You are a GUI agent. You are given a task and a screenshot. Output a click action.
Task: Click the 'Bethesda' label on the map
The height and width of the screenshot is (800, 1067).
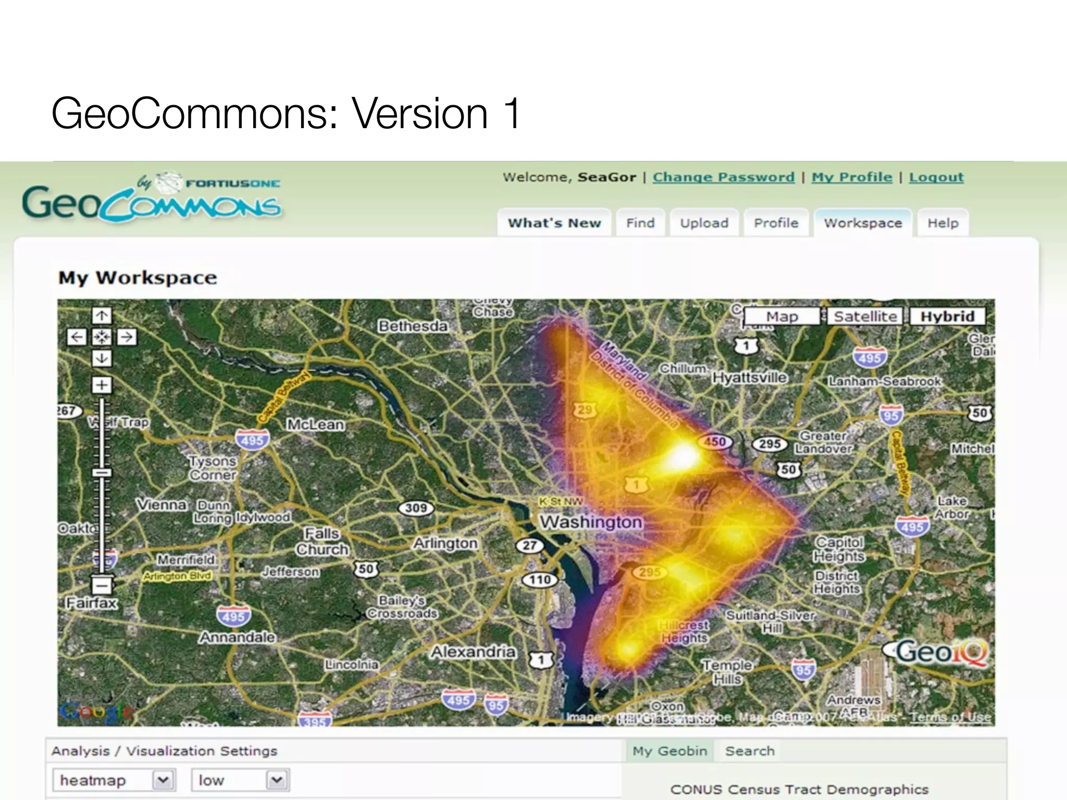[x=413, y=326]
